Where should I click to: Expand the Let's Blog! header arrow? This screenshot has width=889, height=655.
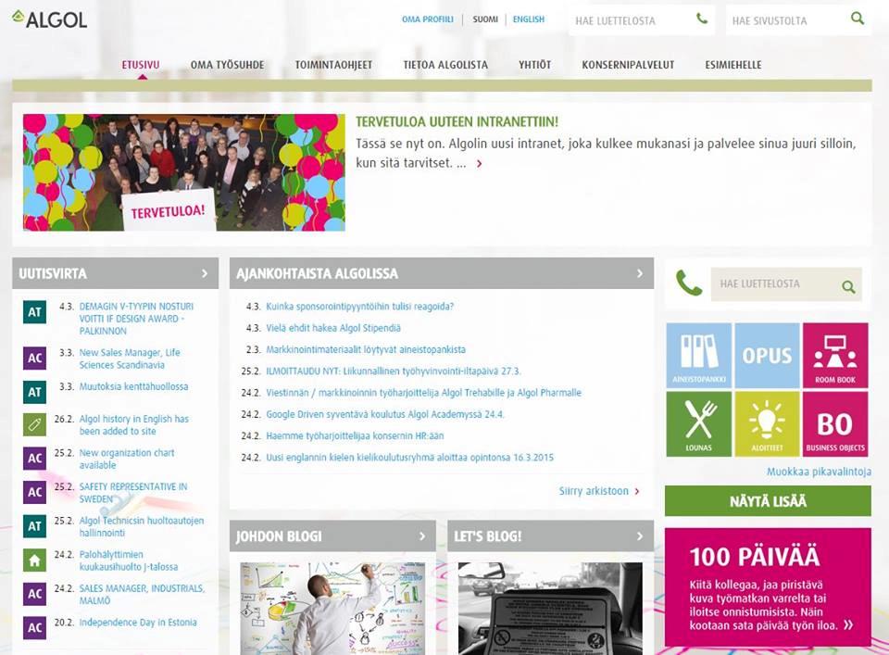(x=640, y=535)
